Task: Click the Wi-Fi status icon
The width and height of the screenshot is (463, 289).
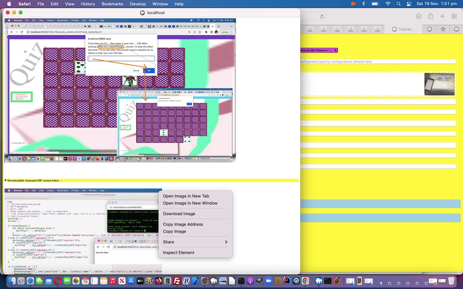Action: pos(388,4)
